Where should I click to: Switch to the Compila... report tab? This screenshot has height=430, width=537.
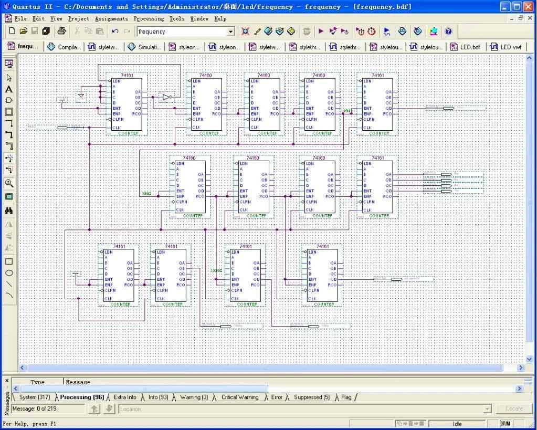pyautogui.click(x=65, y=47)
